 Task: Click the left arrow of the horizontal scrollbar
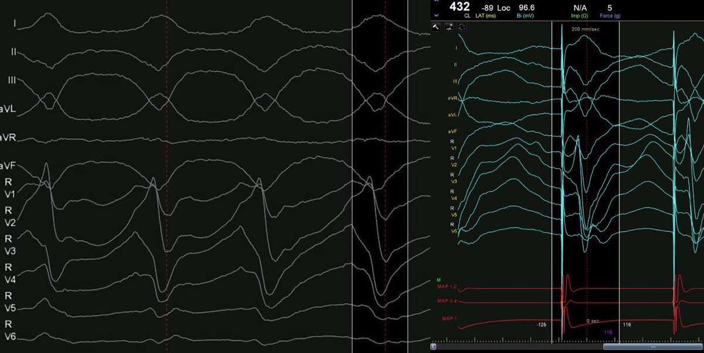434,346
